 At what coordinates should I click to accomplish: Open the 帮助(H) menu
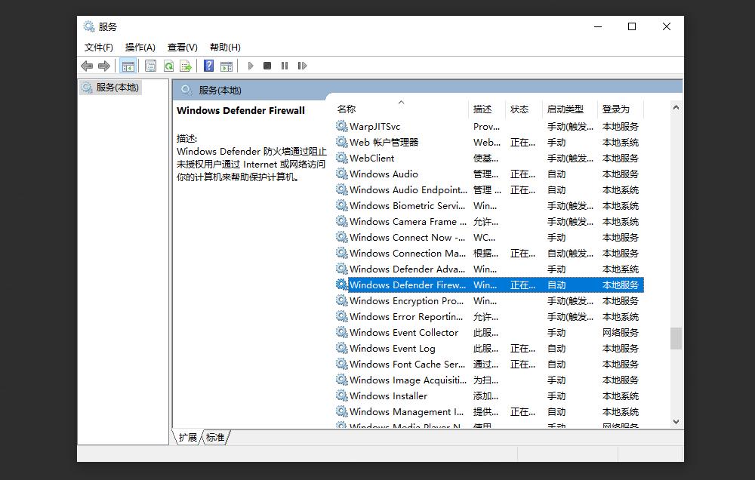tap(225, 48)
